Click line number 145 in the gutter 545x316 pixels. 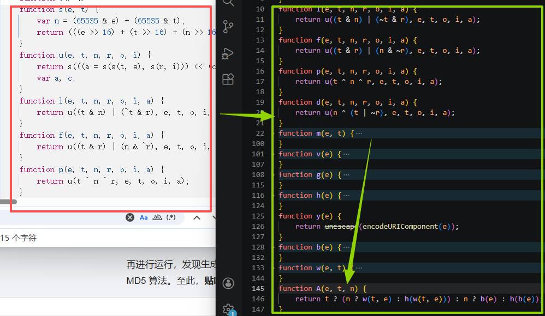pyautogui.click(x=259, y=289)
